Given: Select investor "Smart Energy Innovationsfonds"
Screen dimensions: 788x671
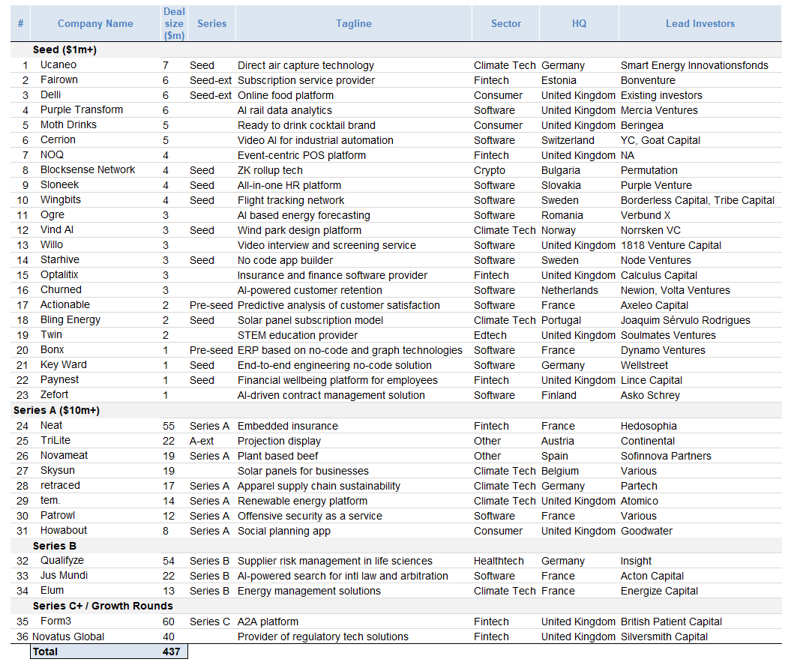Looking at the screenshot, I should pos(694,65).
